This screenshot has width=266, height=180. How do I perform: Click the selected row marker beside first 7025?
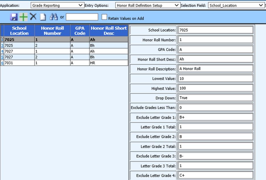pyautogui.click(x=2, y=40)
